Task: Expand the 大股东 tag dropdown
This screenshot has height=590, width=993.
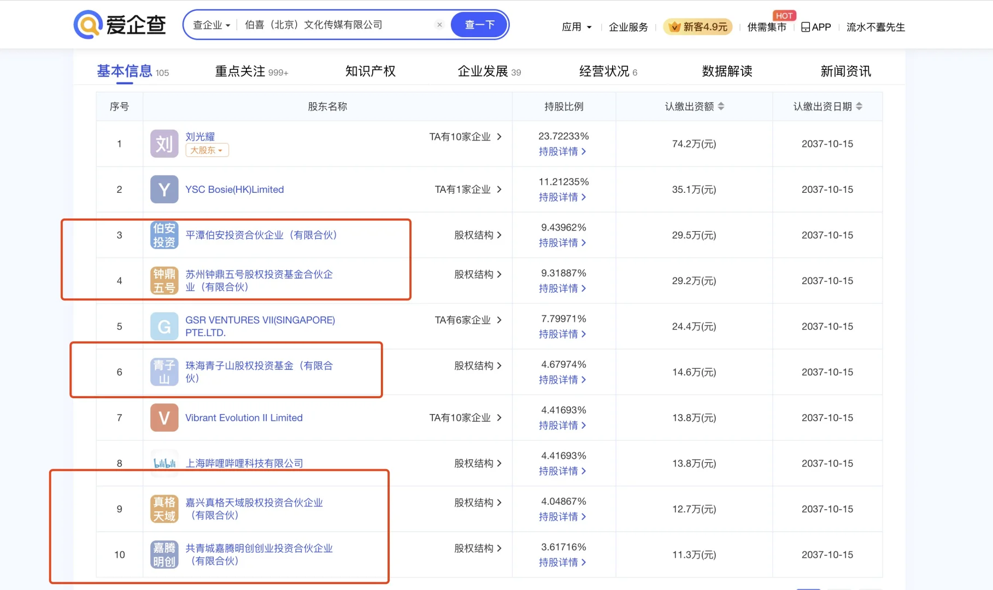Action: coord(207,150)
